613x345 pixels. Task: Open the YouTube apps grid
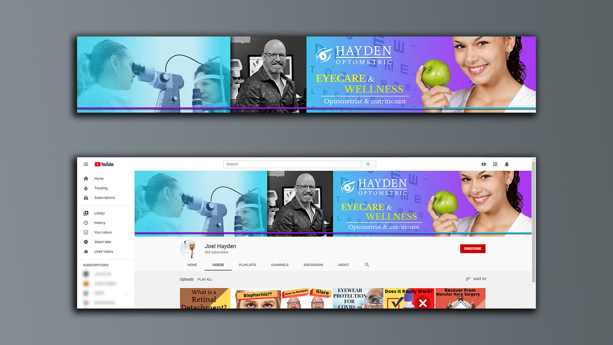[x=495, y=164]
